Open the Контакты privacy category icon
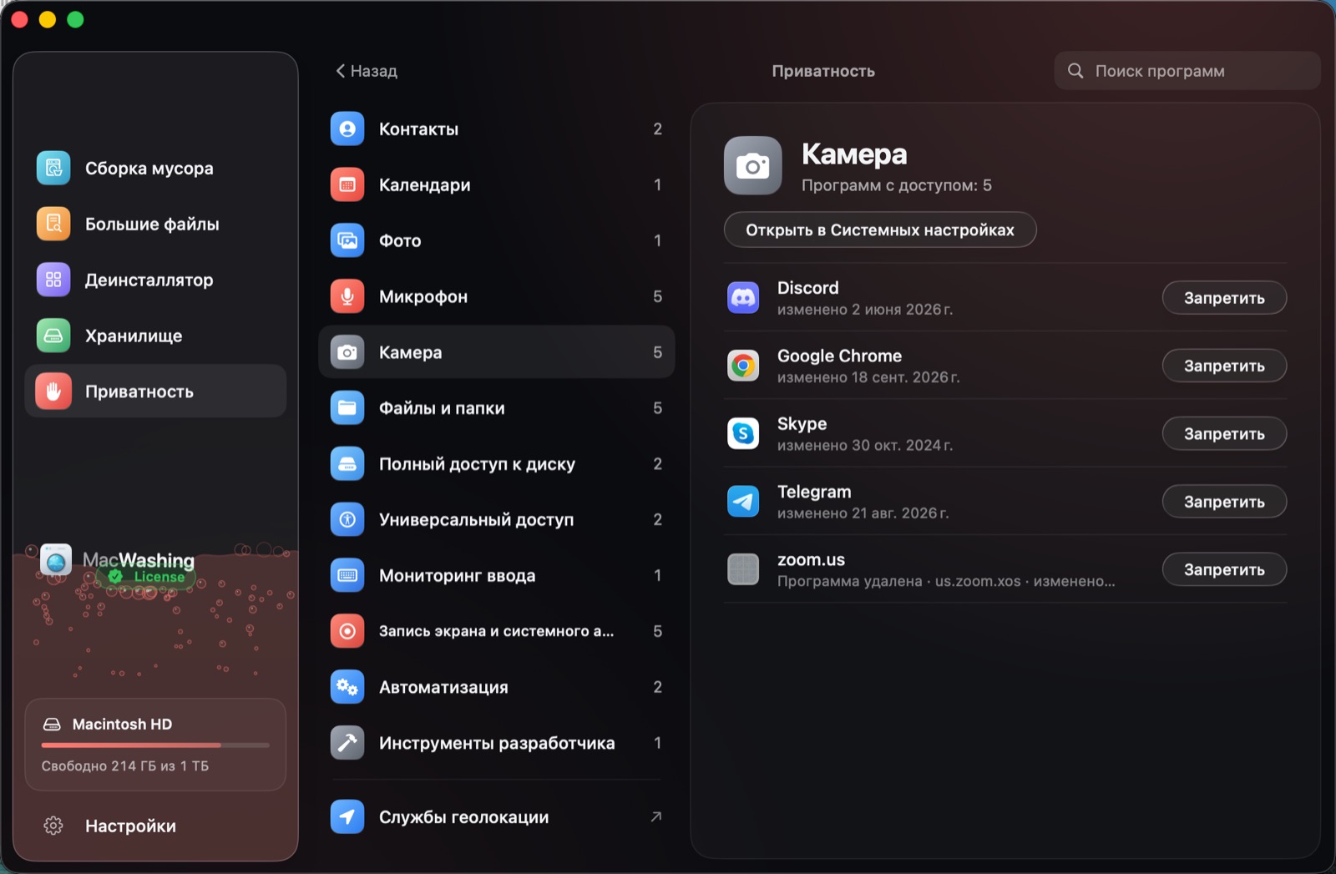The image size is (1336, 874). tap(347, 129)
